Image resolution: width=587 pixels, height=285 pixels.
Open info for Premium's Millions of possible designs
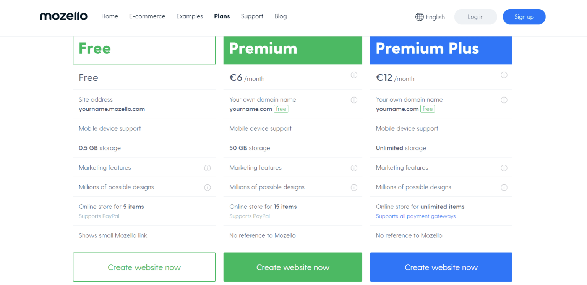(x=354, y=187)
